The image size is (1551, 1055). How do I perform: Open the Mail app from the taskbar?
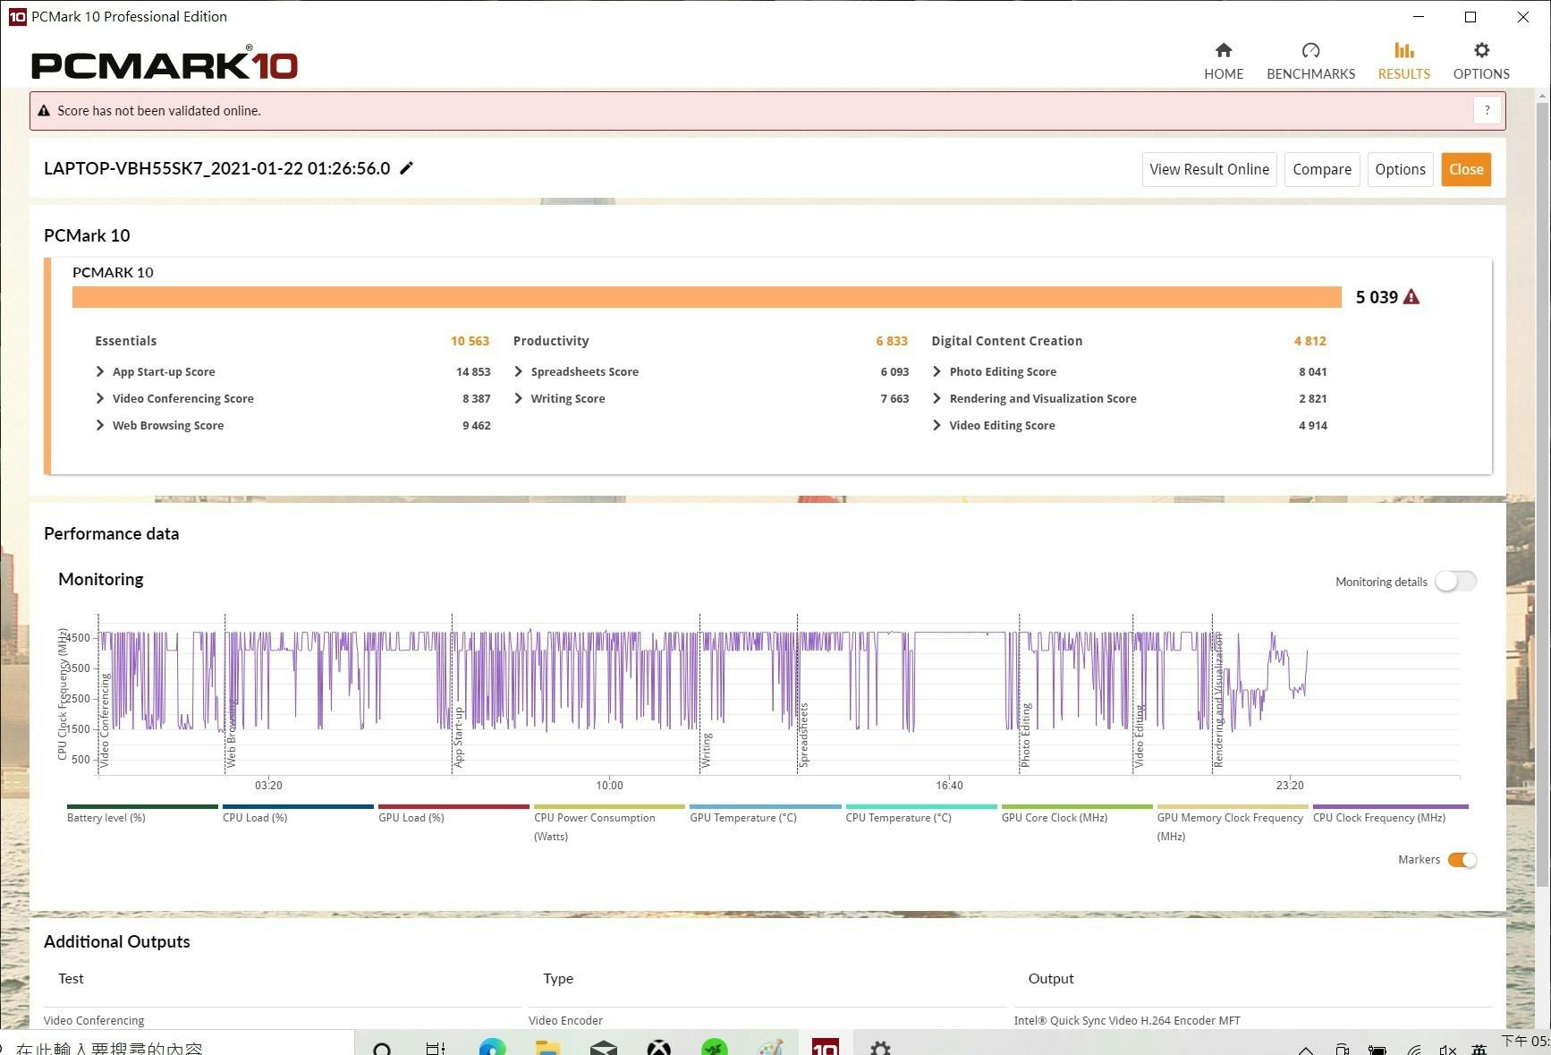[603, 1047]
